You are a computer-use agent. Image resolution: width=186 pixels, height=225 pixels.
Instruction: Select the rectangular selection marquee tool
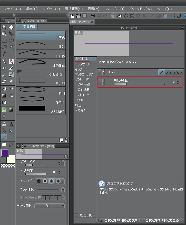click(x=4, y=40)
